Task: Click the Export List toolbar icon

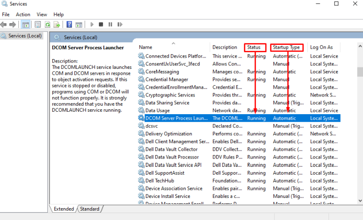Action: [x=57, y=24]
